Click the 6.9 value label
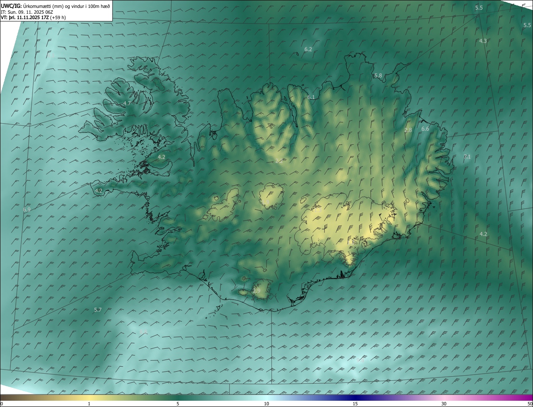 pyautogui.click(x=27, y=209)
